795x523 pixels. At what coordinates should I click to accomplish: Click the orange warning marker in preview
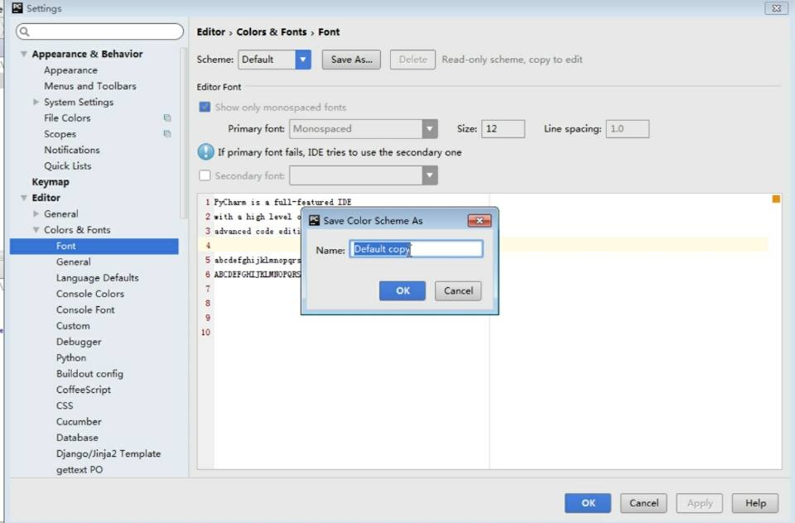(x=776, y=199)
